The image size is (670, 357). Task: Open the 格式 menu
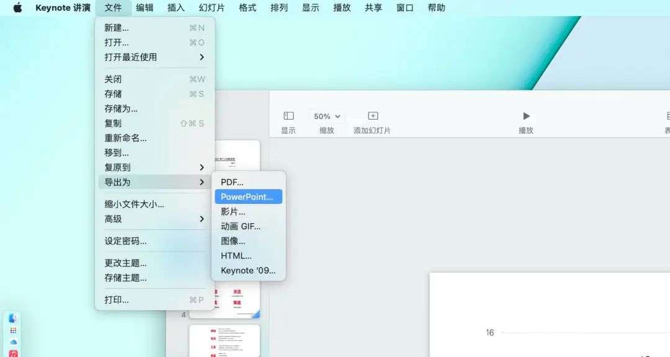pyautogui.click(x=248, y=7)
